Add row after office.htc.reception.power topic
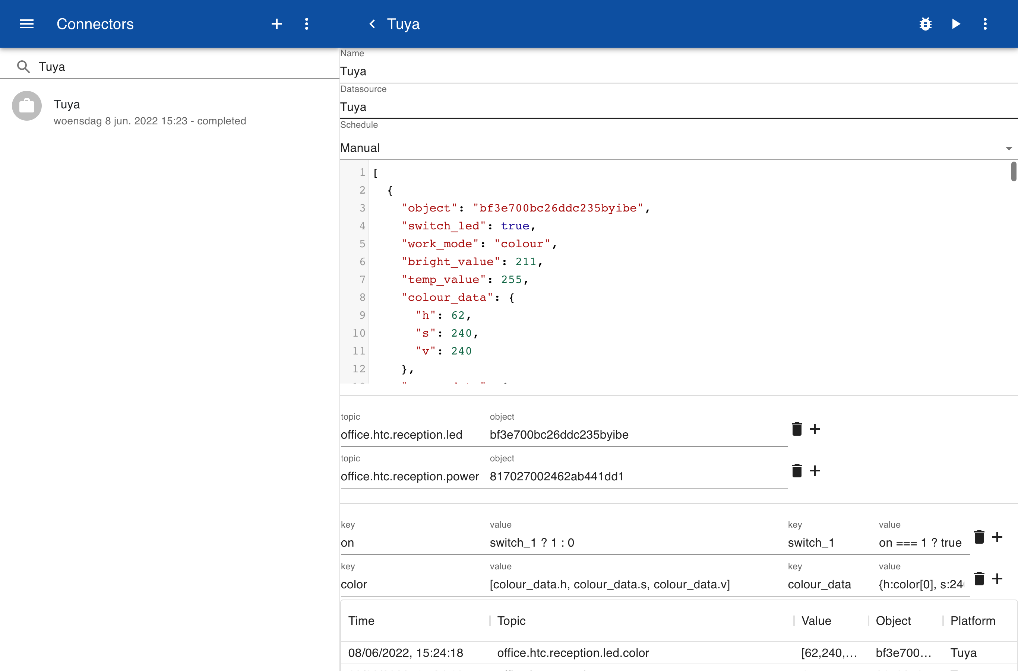This screenshot has width=1018, height=671. pyautogui.click(x=815, y=471)
